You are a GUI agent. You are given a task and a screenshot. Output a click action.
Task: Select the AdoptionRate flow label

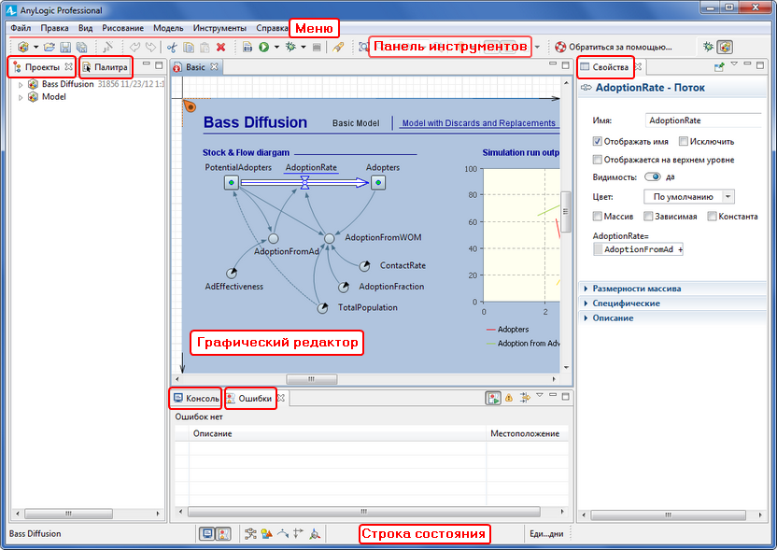[311, 167]
